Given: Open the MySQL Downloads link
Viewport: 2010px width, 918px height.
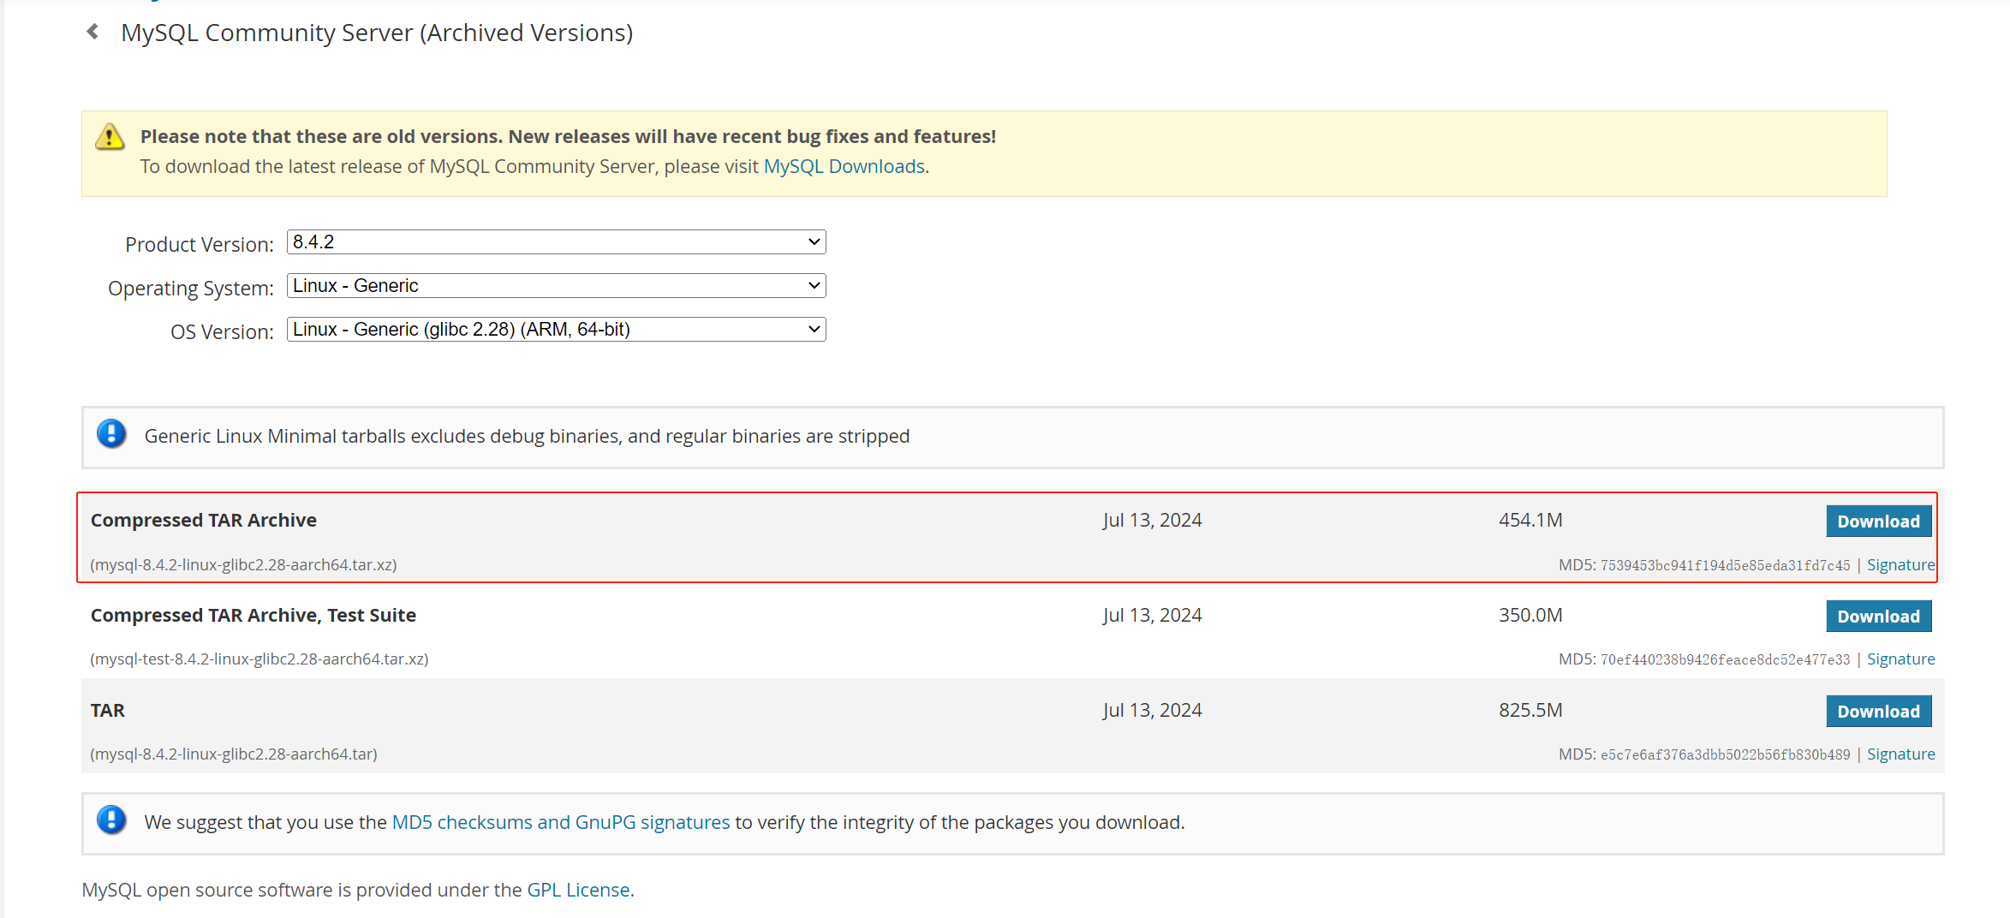Looking at the screenshot, I should (844, 166).
